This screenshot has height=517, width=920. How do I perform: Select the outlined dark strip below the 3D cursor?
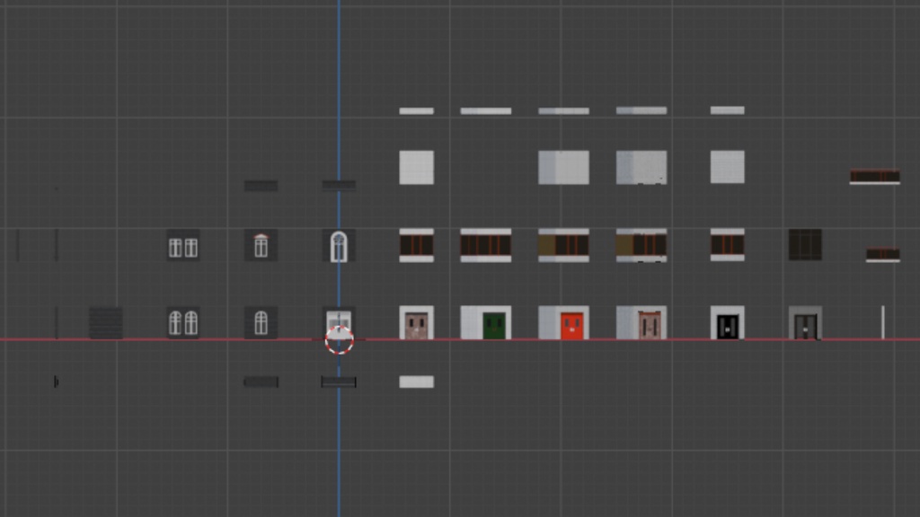(339, 381)
